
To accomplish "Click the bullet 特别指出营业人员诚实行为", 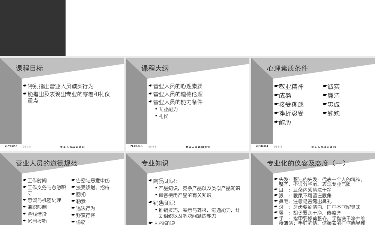I will tap(60, 86).
